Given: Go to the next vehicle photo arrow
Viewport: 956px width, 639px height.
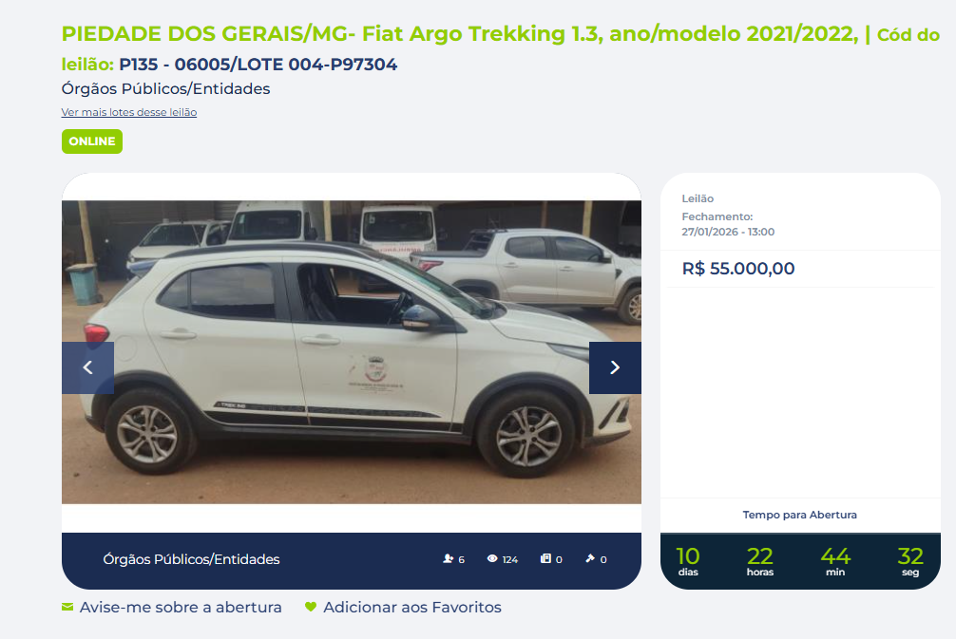Looking at the screenshot, I should (615, 367).
